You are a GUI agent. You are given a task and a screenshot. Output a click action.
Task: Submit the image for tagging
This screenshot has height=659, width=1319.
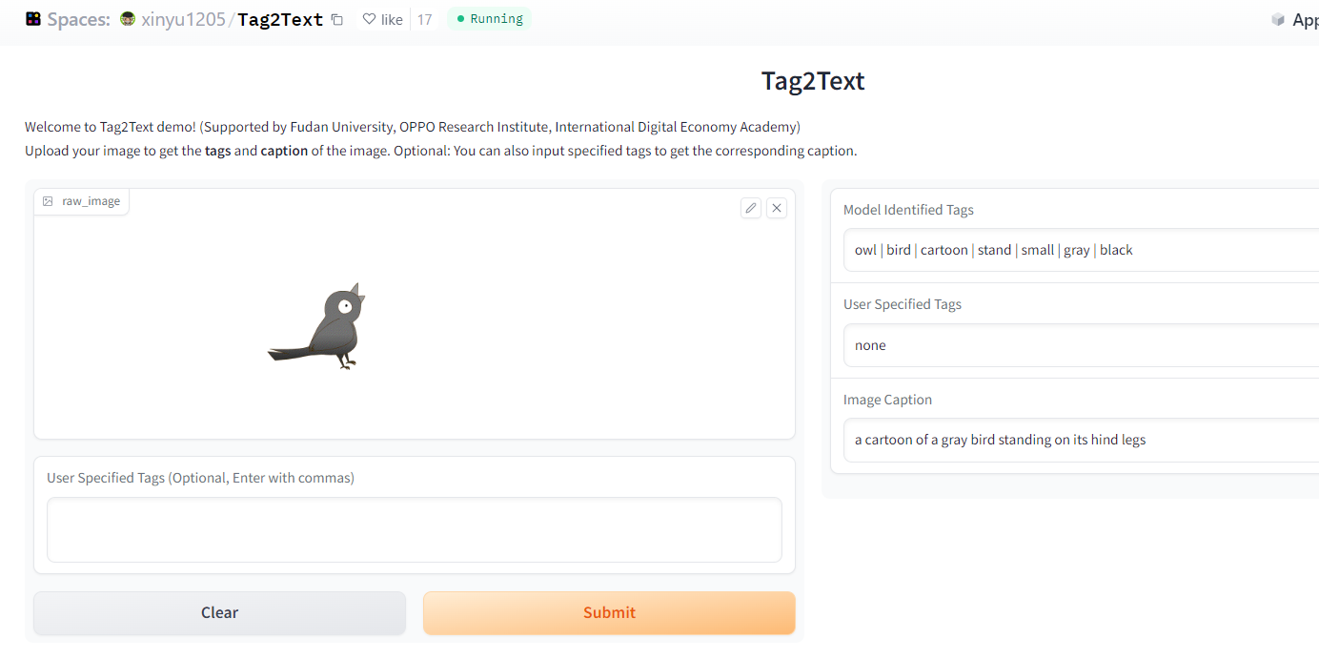pos(609,612)
